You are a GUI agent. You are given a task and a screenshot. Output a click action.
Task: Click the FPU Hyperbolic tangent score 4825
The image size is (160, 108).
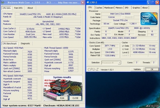tap(30, 82)
